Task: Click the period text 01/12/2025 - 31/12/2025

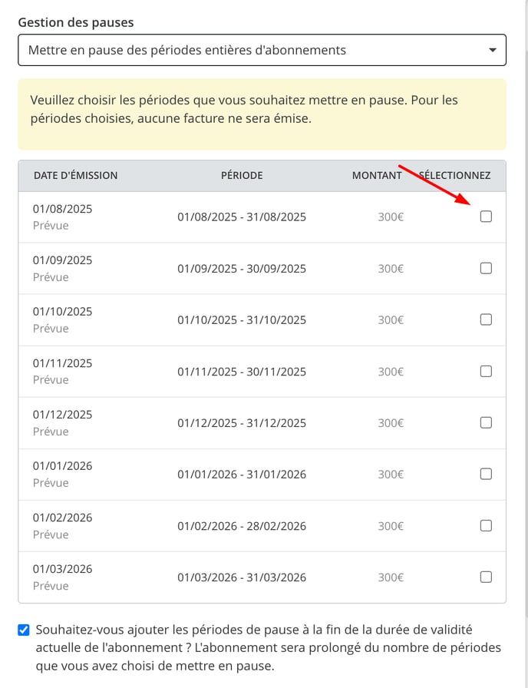Action: 242,423
